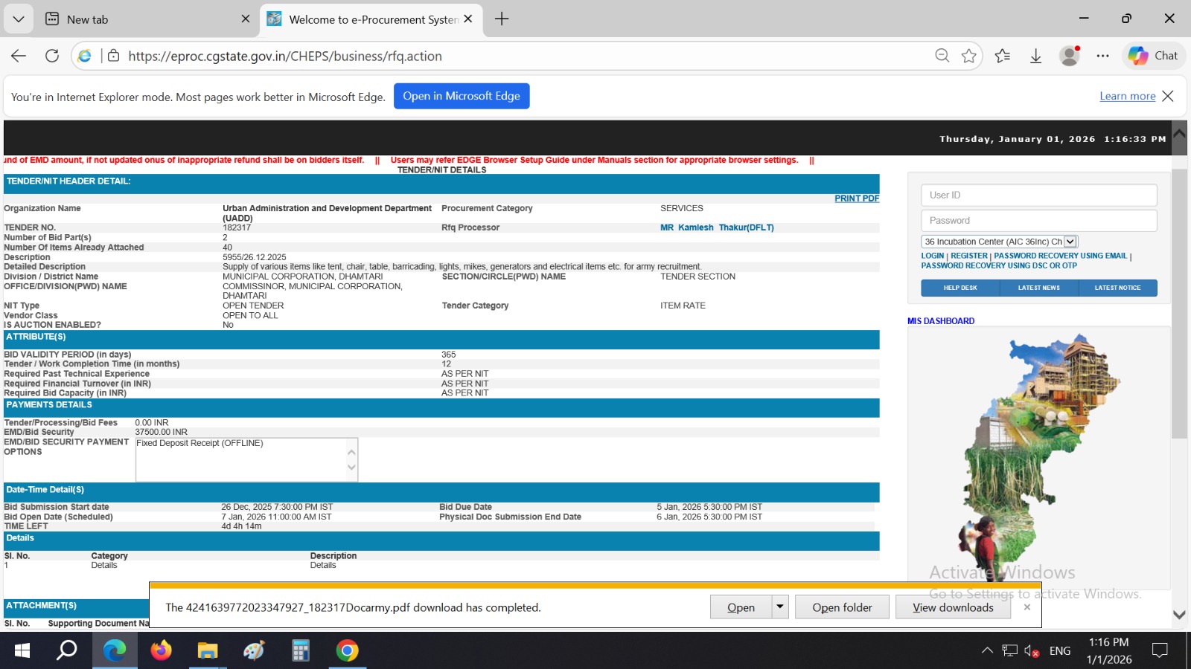
Task: Open the Latest News tab
Action: (x=1038, y=288)
